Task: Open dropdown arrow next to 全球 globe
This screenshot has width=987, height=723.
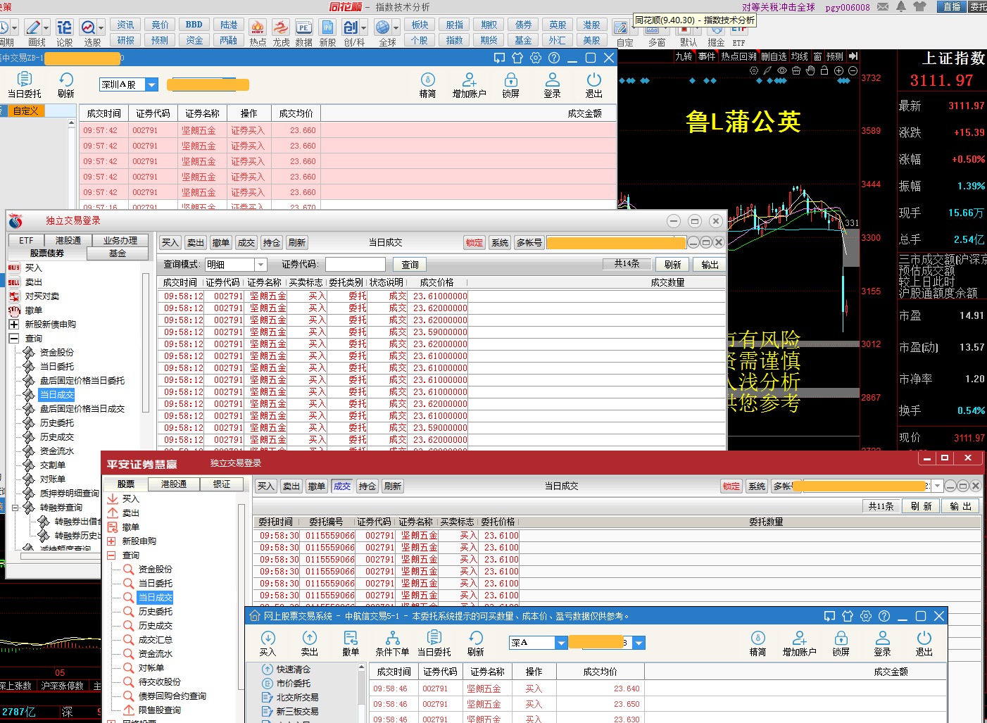Action: (x=396, y=27)
